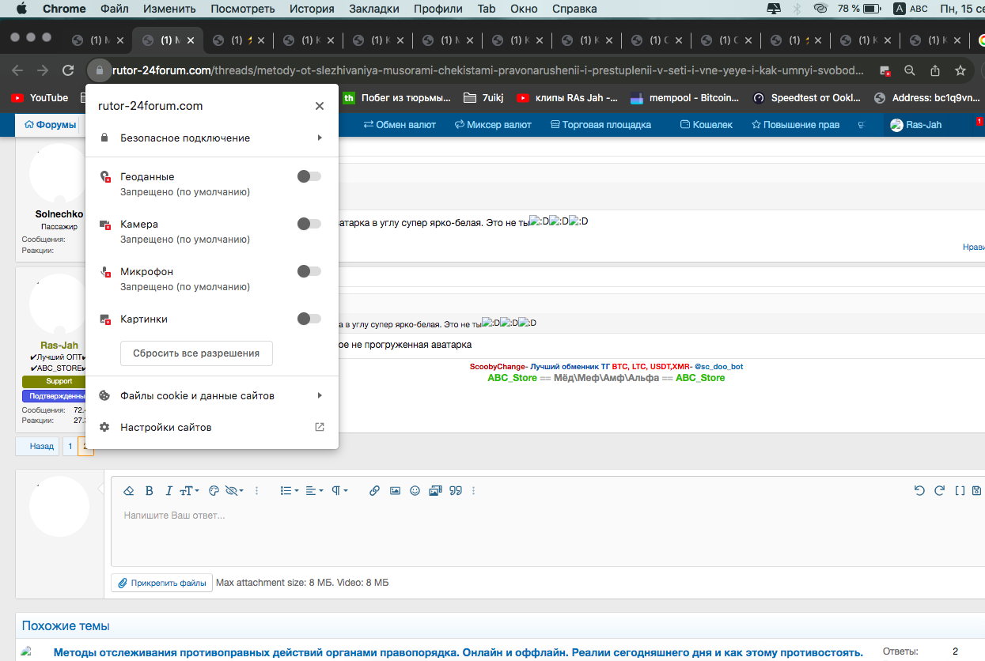Open the text color palette icon
Viewport: 985px width, 661px height.
tap(213, 491)
